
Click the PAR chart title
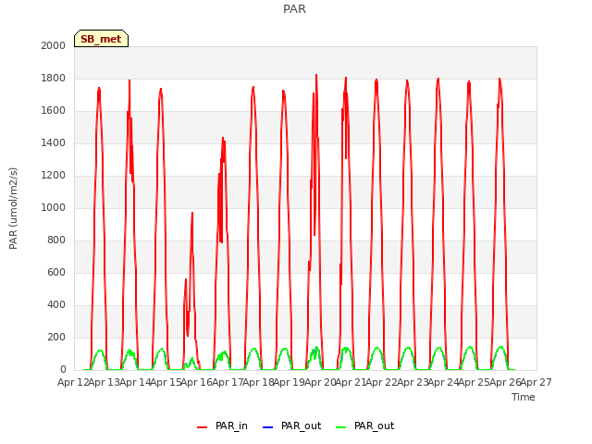[294, 8]
